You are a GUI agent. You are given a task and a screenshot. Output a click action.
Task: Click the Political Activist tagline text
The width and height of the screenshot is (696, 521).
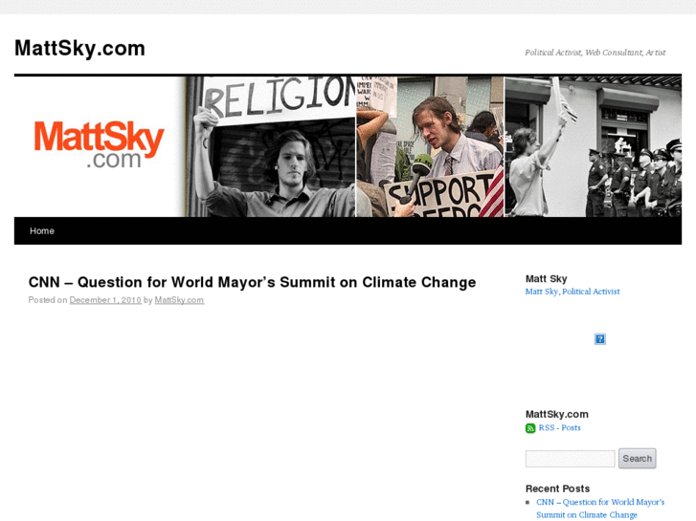click(595, 53)
